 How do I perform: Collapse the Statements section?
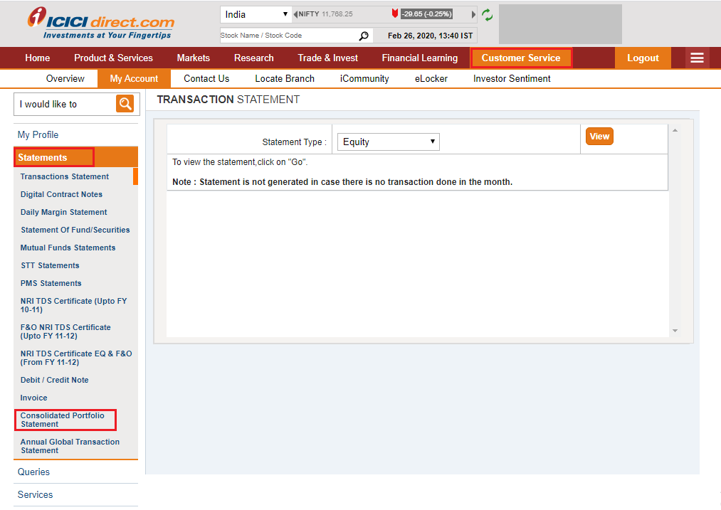coord(76,158)
